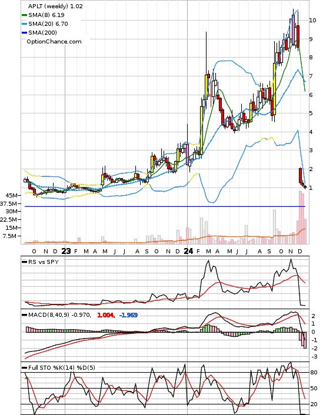Click the 45M volume axis label
This screenshot has width=333, height=415.
[x=12, y=195]
